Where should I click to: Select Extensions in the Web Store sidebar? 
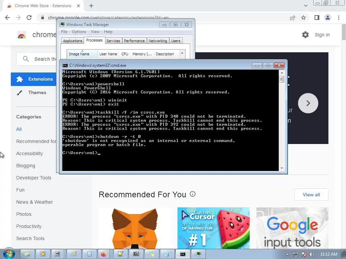click(x=33, y=79)
